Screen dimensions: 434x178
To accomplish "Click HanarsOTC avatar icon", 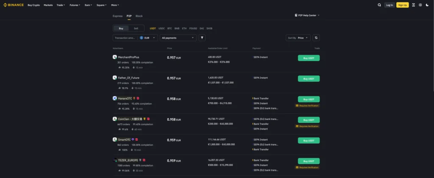I will click(114, 98).
